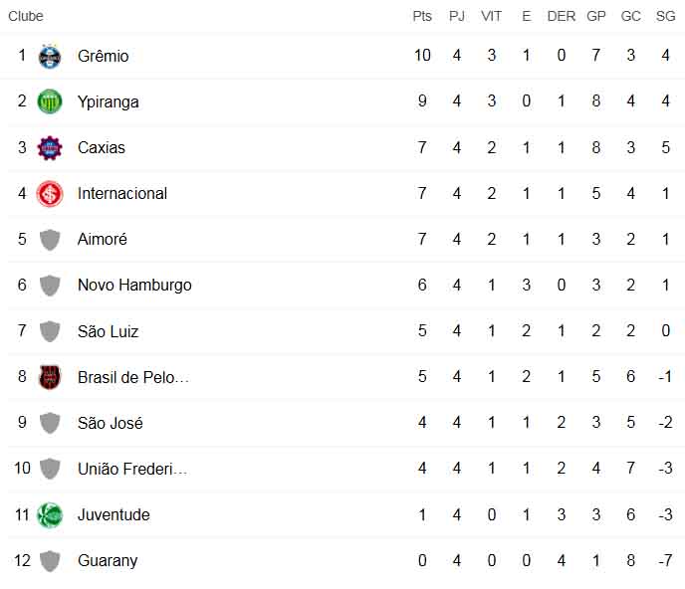Viewport: 685px width, 589px height.
Task: Click Ypiranga's points value of 9
Action: pyautogui.click(x=422, y=101)
